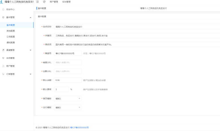The width and height of the screenshot is (220, 131).
Task: Expand the 通道管理 menu arrow
Action: pos(31,50)
